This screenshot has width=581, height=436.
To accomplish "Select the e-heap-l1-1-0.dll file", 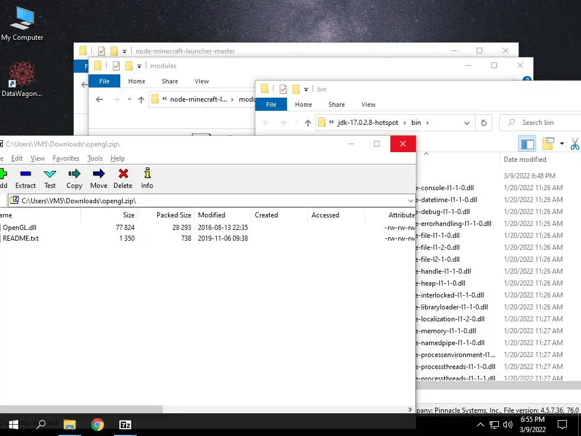I will point(440,283).
